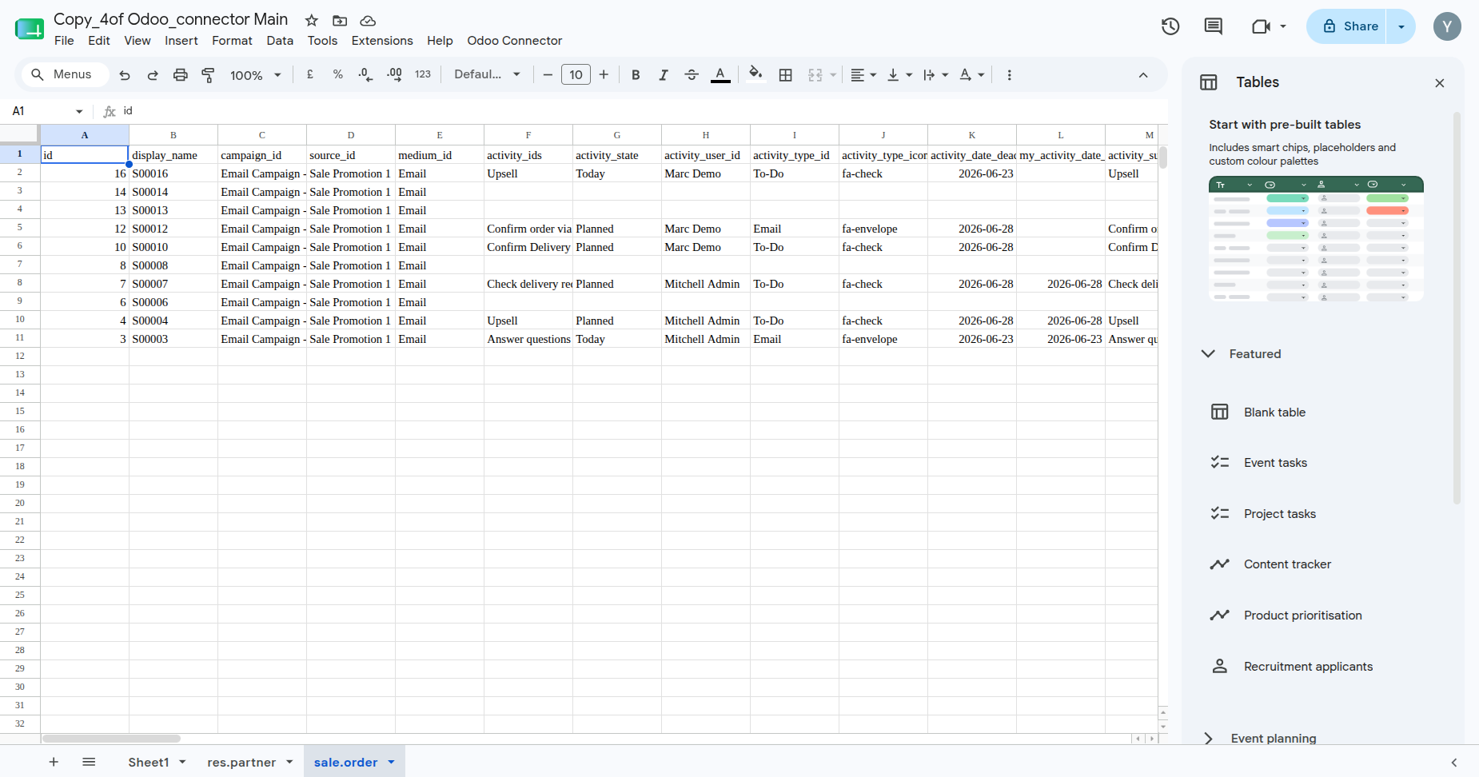Open the Extensions menu
Viewport: 1479px width, 777px height.
(x=382, y=41)
